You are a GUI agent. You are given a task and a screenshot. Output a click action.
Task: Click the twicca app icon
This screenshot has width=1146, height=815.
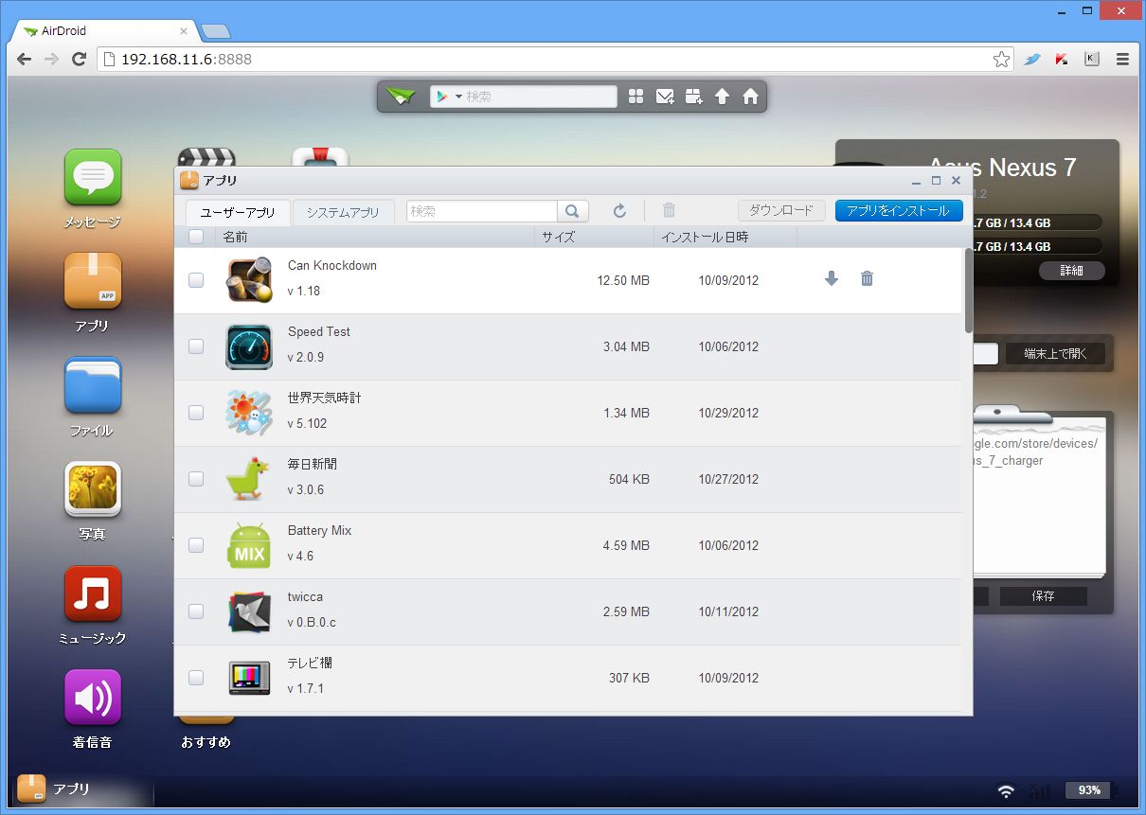[249, 611]
